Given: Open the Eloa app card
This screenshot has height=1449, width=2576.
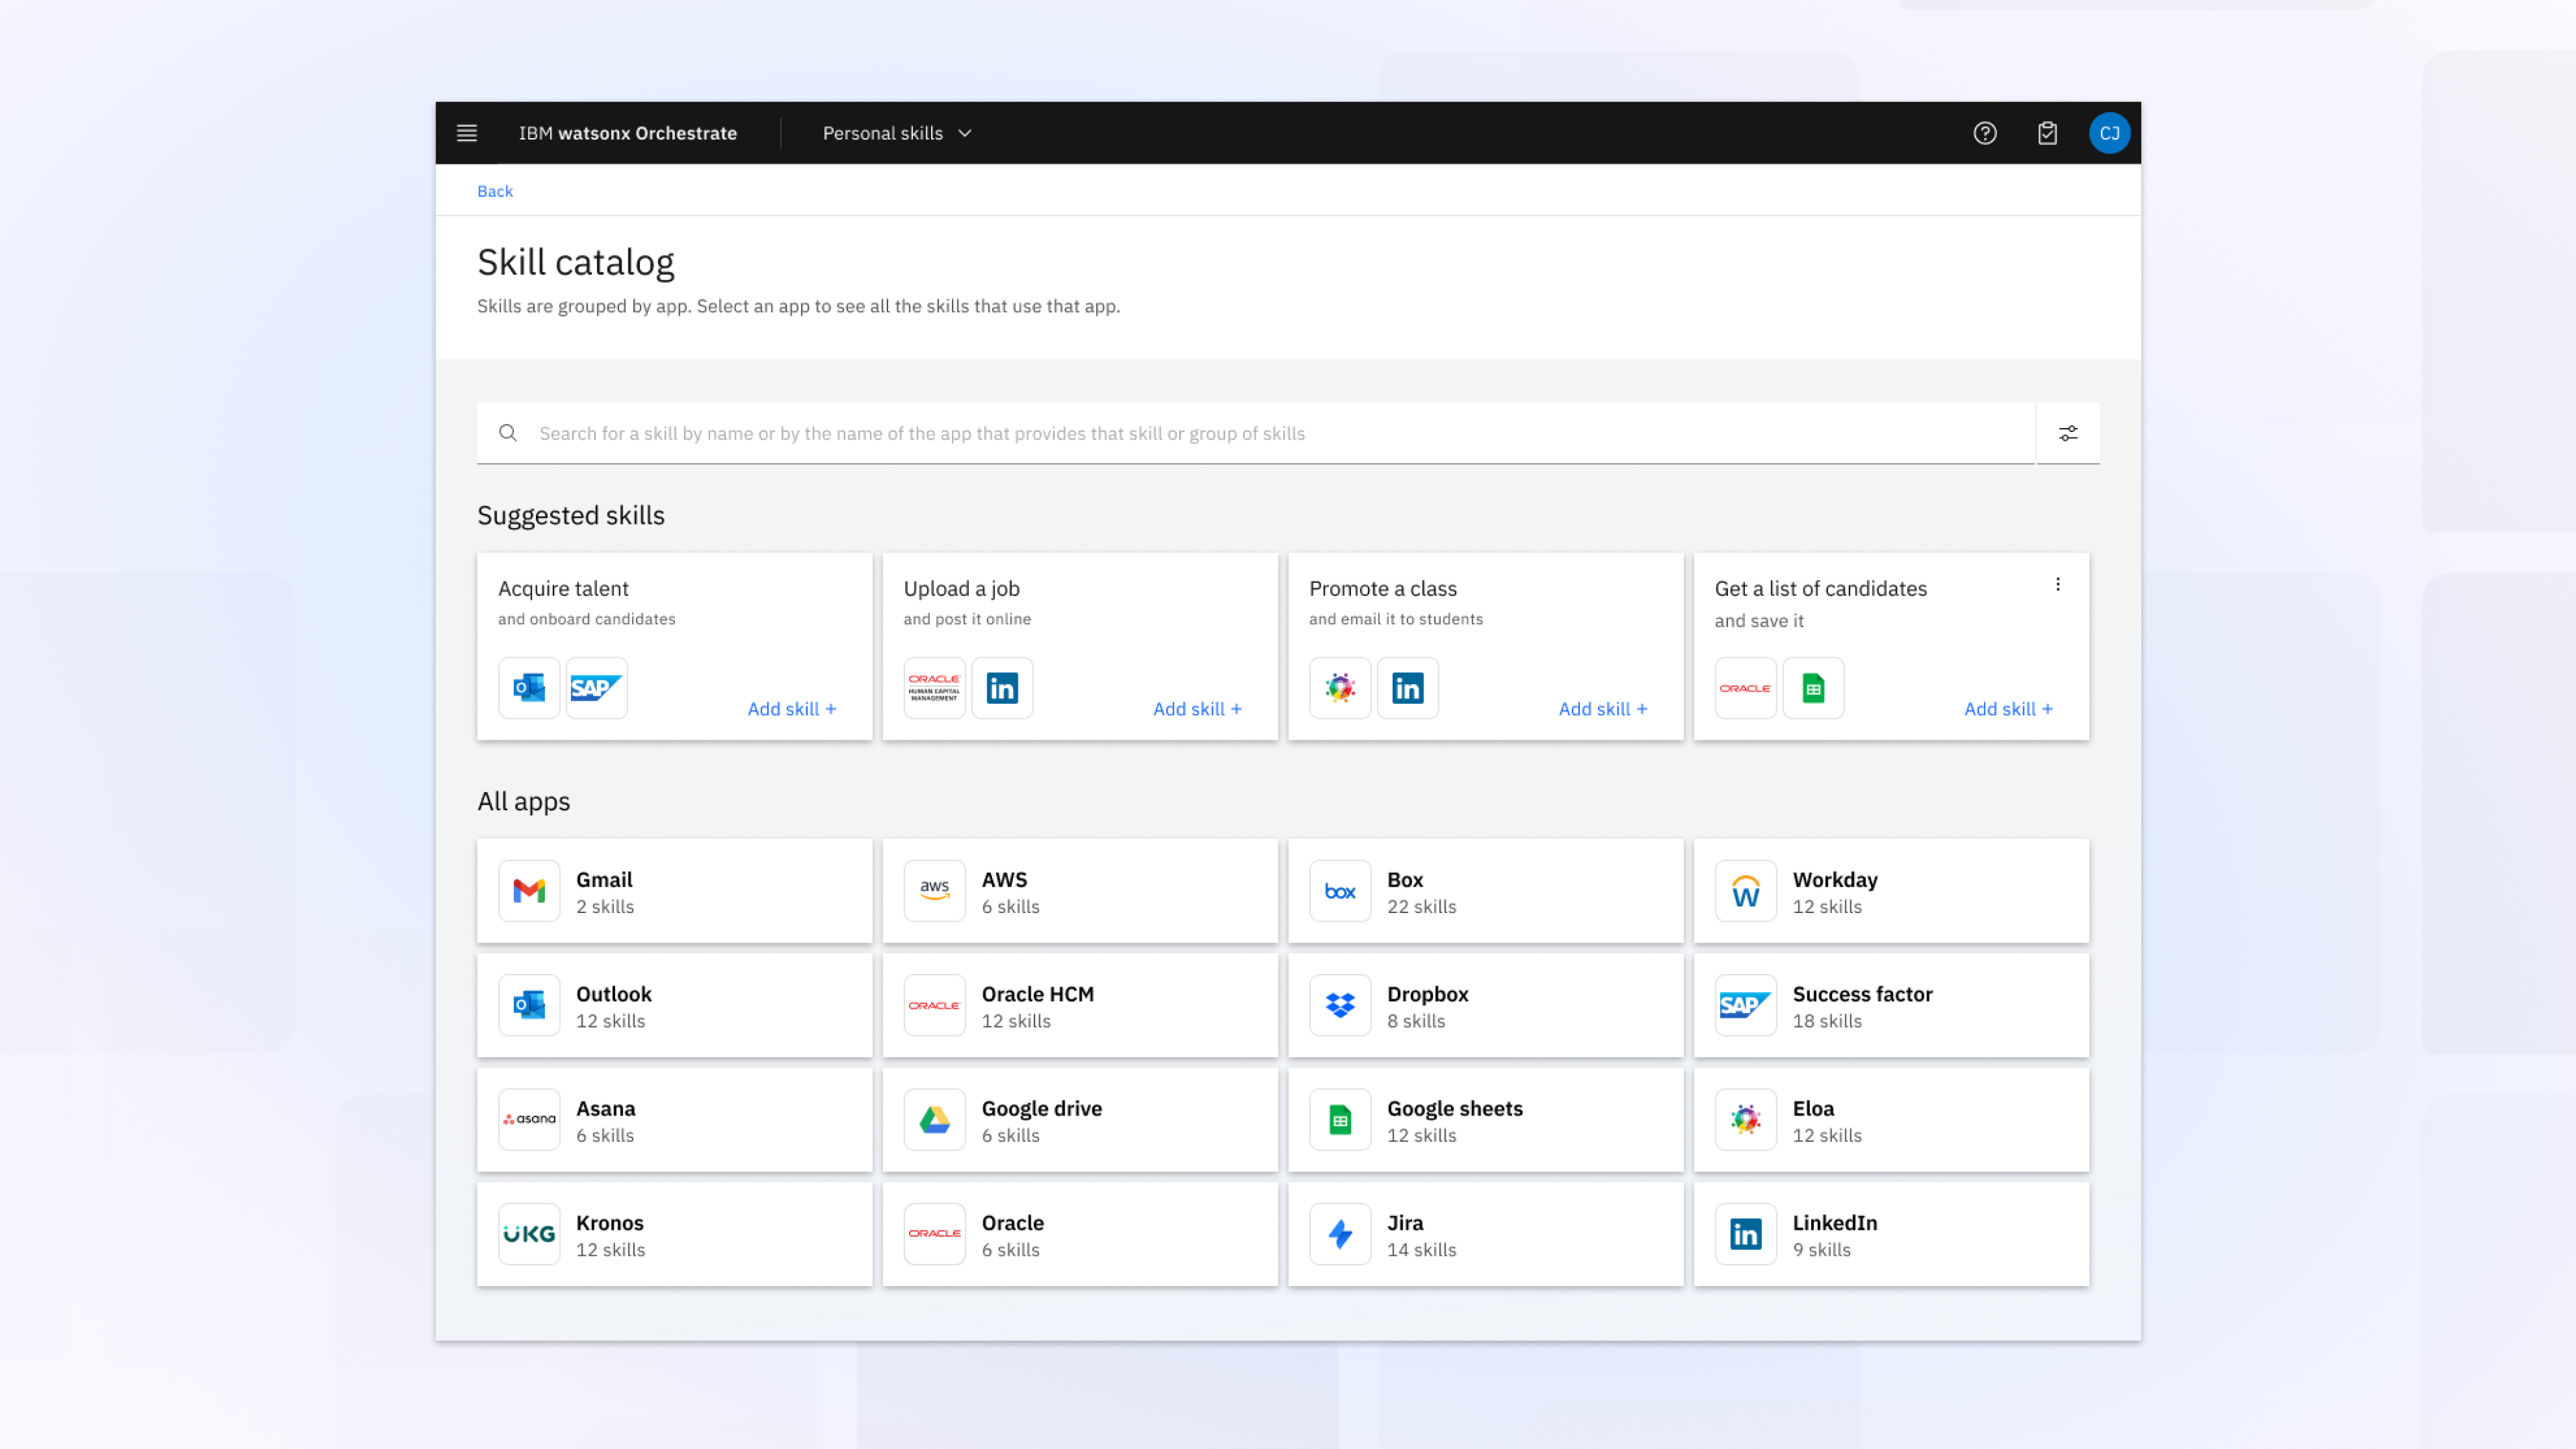Looking at the screenshot, I should click(1891, 1120).
